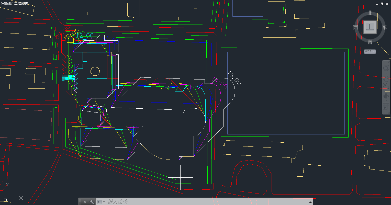Open the [-] viewport controls menu

point(3,3)
